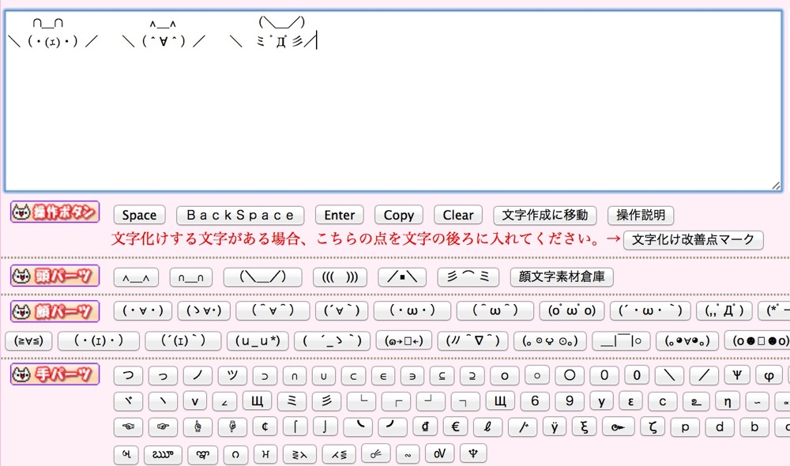Select the (＾ω＾) face part

(495, 311)
